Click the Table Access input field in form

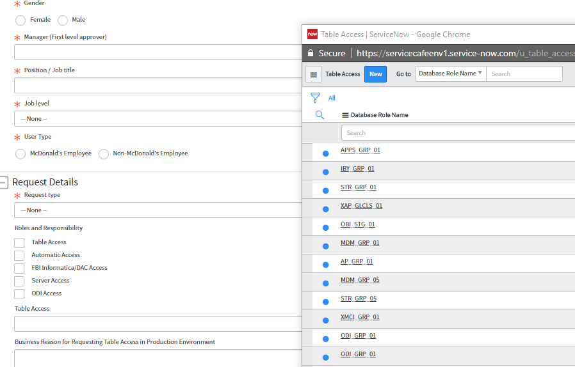pyautogui.click(x=158, y=324)
